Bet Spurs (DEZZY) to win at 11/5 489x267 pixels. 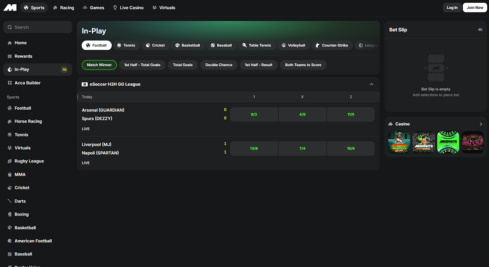(351, 115)
